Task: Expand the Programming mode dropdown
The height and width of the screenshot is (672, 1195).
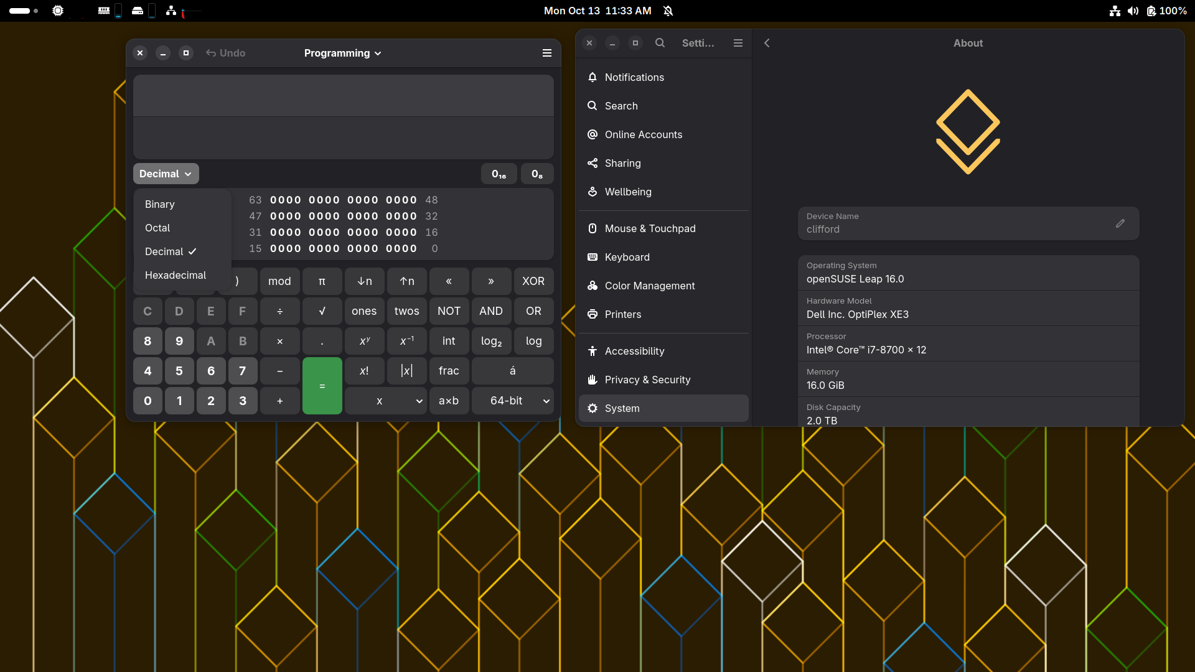Action: pos(342,53)
